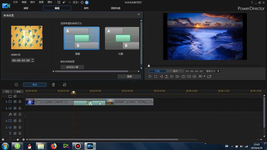The image size is (267, 150).
Task: Click the 转场设计器 button
Action: coord(72,67)
